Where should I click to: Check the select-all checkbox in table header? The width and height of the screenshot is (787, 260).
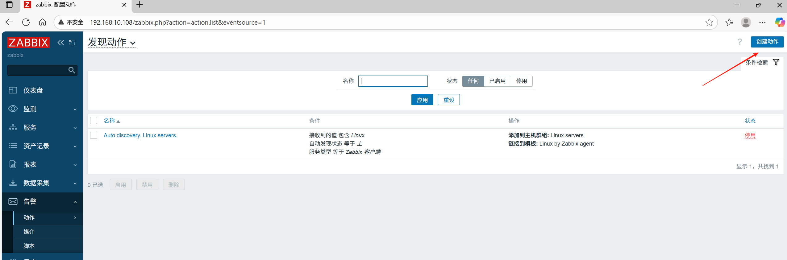pyautogui.click(x=94, y=121)
